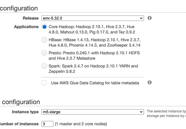Click the Release field label
This screenshot has width=186, height=129.
coord(31,18)
